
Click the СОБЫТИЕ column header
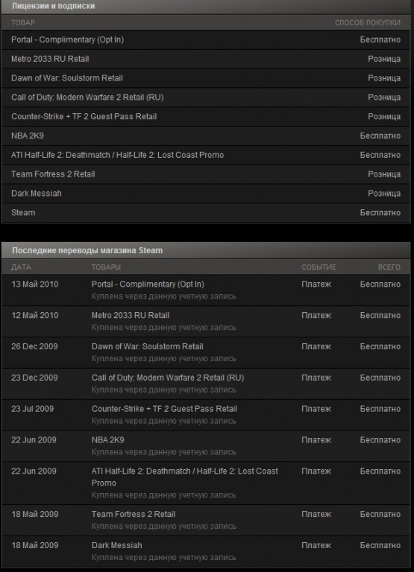coord(319,267)
